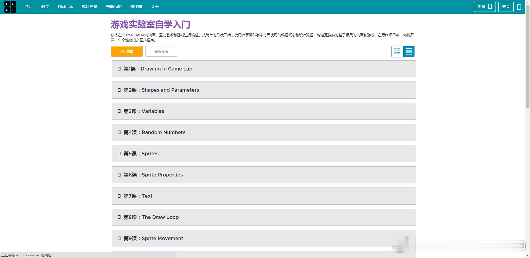Viewport: 530px width, 258px height.
Task: Open the 创建 dropdown button
Action: (485, 7)
